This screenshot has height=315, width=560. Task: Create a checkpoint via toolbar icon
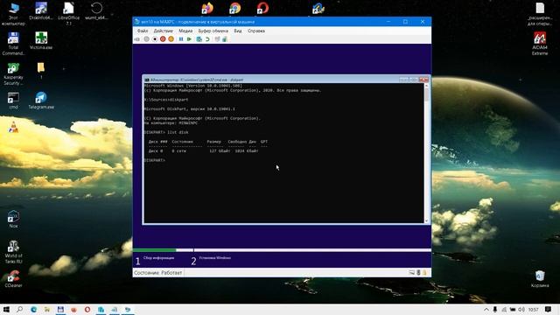coord(199,39)
